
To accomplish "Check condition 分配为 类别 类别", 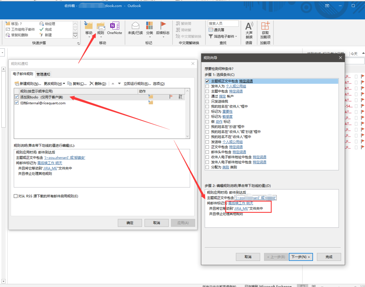I will pyautogui.click(x=207, y=167).
